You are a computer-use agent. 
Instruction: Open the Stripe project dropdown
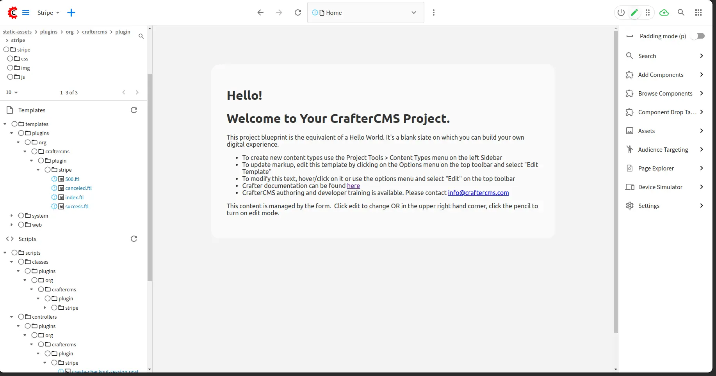pos(48,12)
